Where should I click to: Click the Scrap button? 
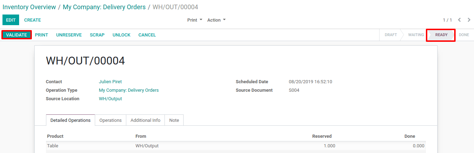click(97, 35)
